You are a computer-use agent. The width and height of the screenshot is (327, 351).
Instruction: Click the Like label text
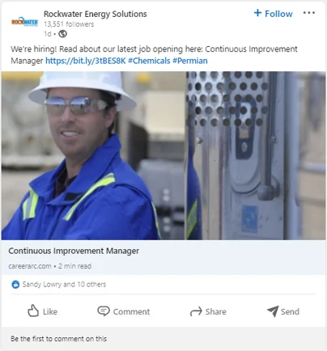[50, 311]
